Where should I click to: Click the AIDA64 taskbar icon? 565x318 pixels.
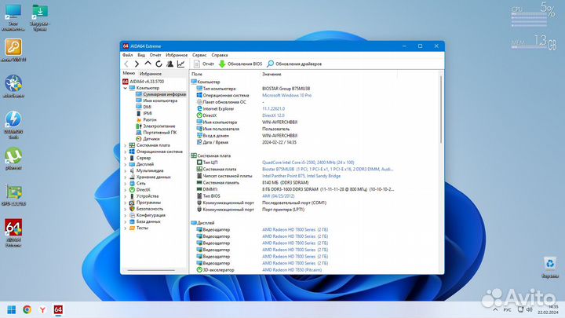tap(58, 309)
